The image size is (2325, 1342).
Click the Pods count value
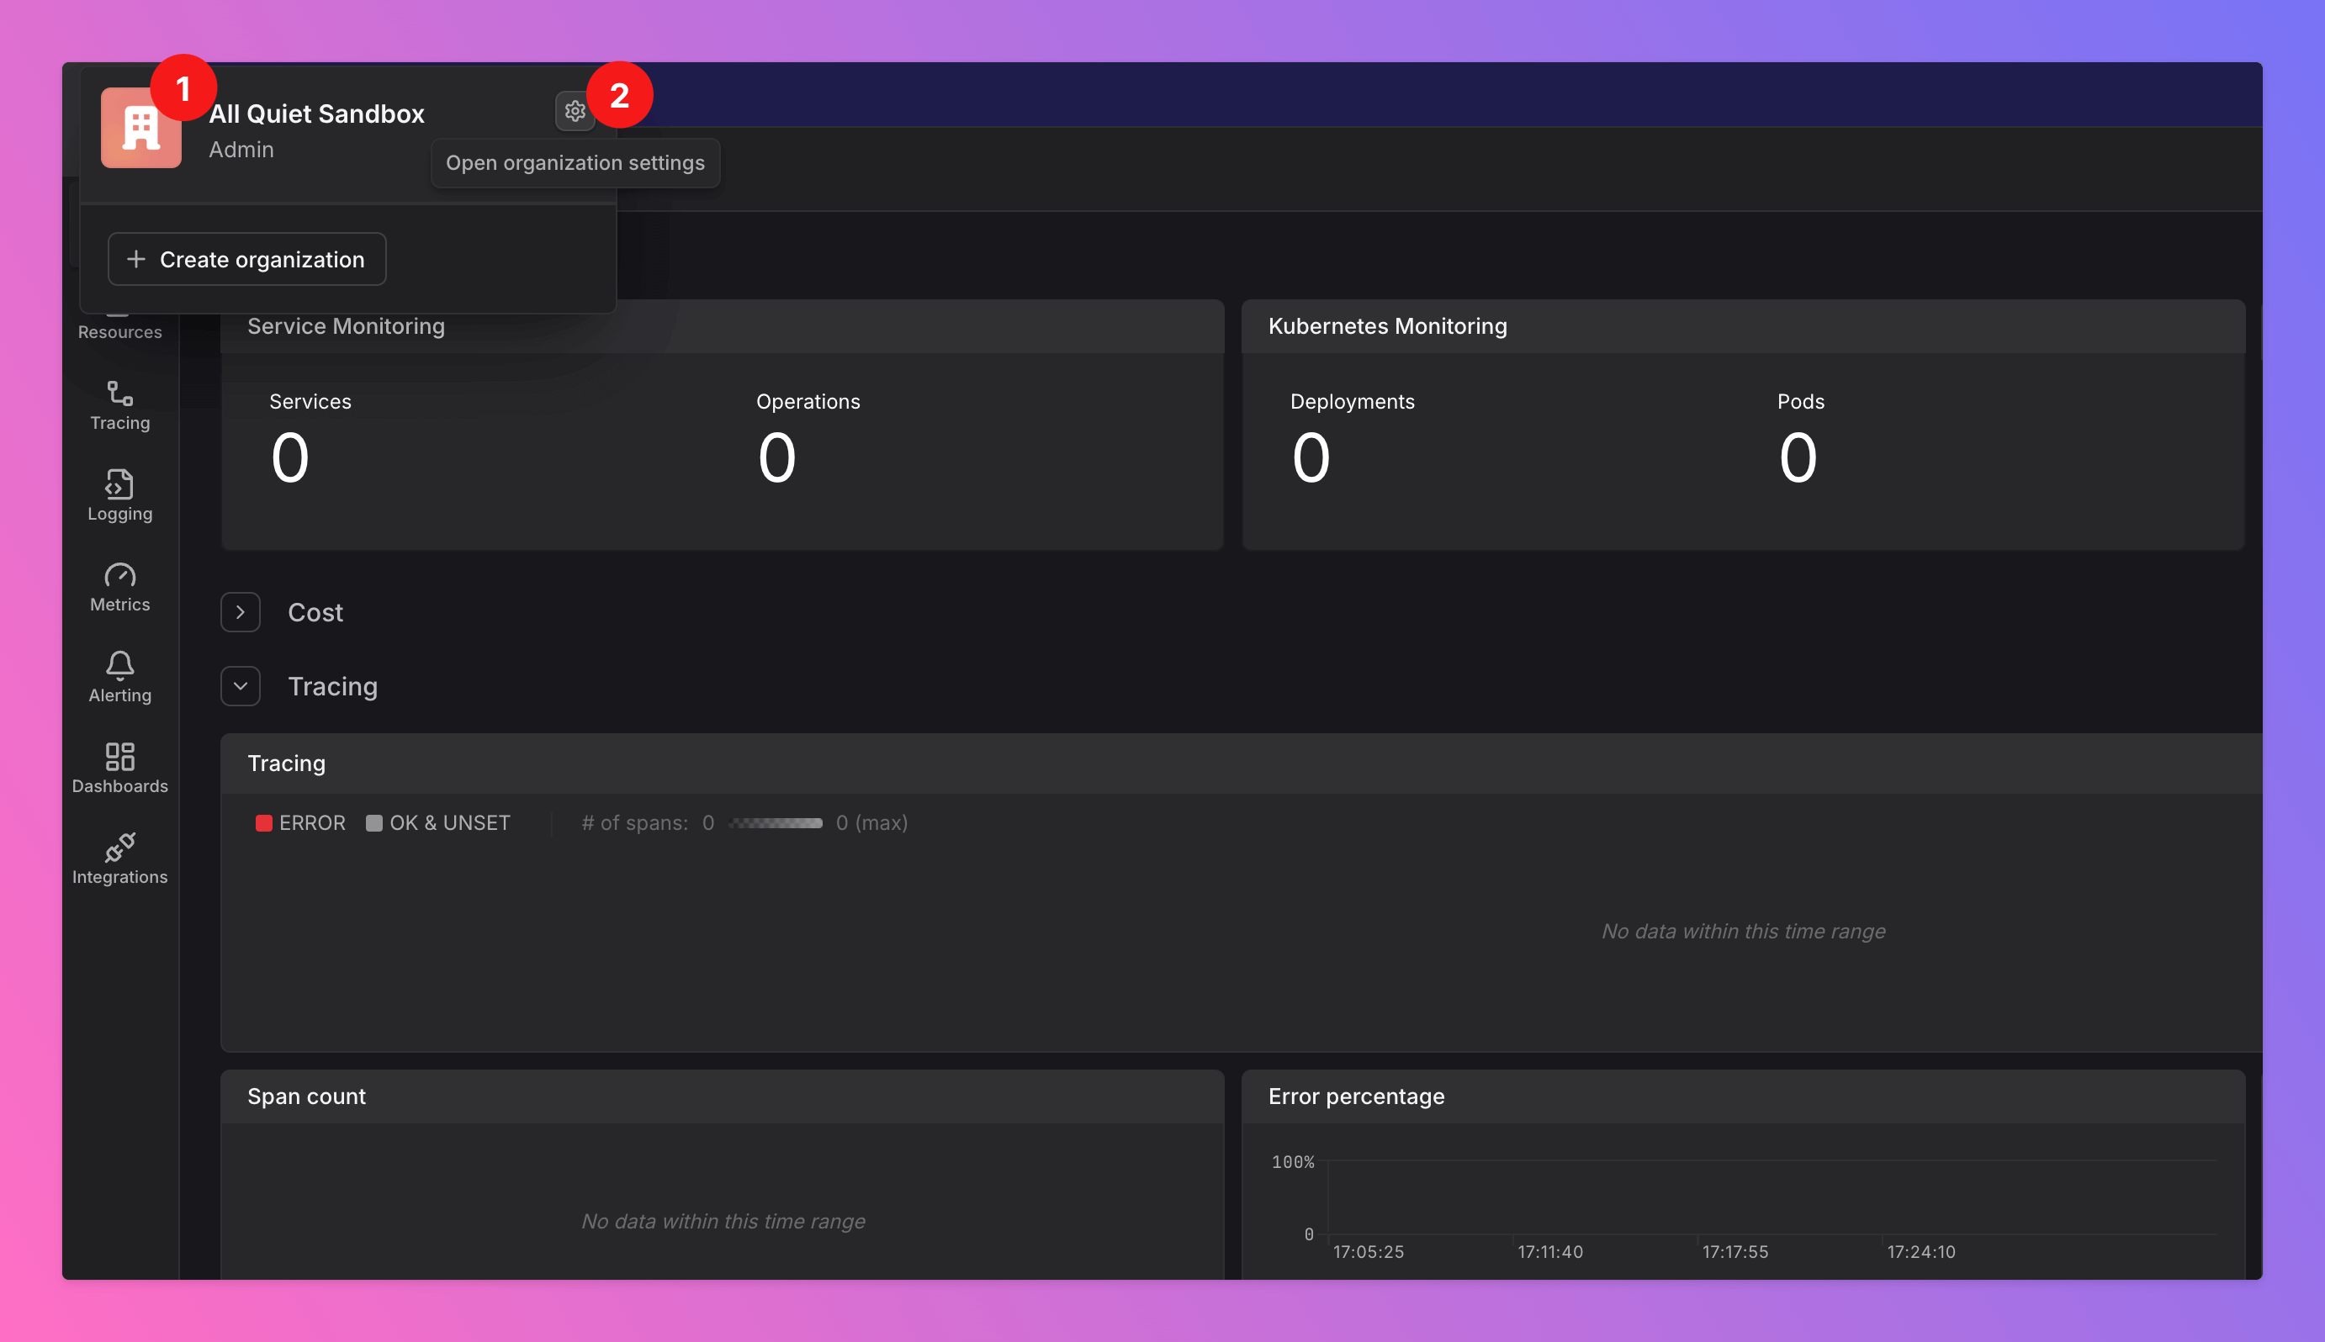(1798, 458)
